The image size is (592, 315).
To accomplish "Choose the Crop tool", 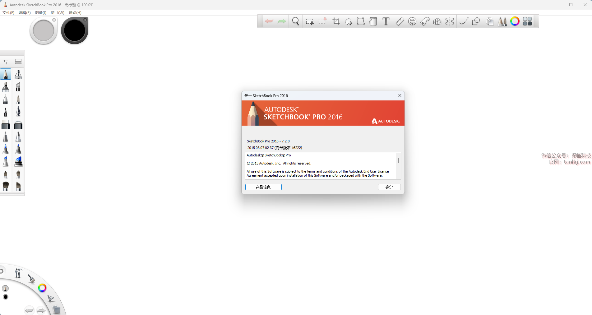I will [x=336, y=21].
